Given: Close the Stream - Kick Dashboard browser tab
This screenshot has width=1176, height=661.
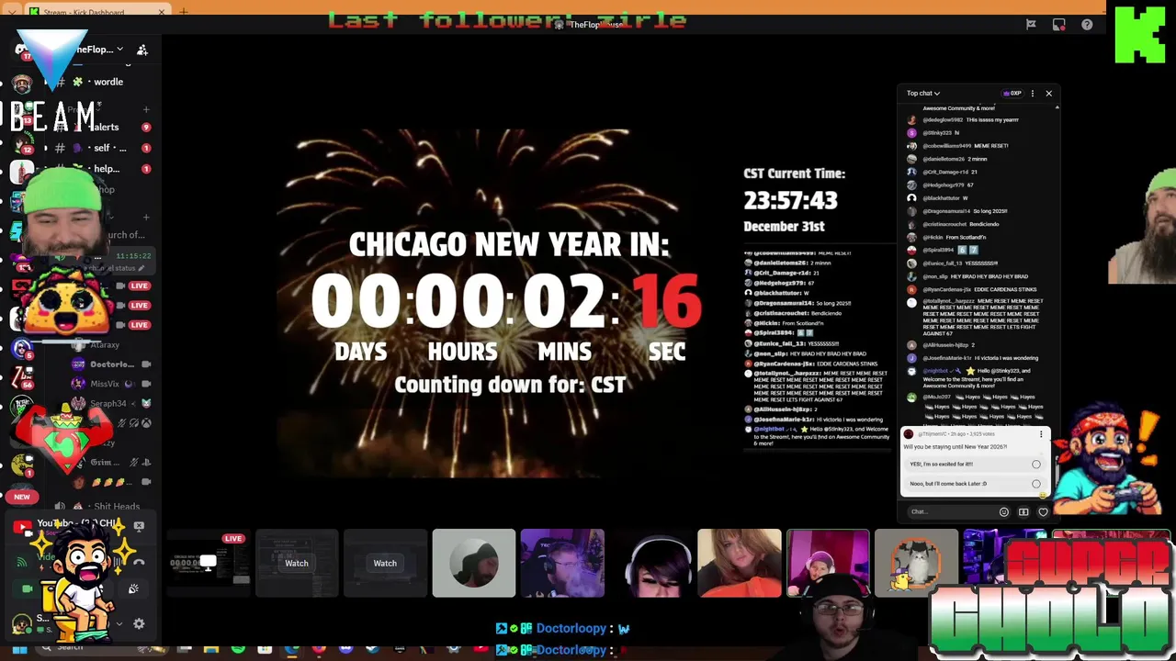Looking at the screenshot, I should click(163, 12).
